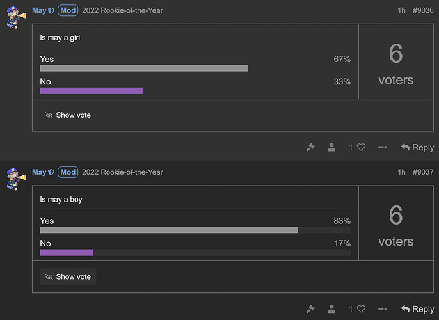This screenshot has height=320, width=439.
Task: Reply to post #9037
Action: tap(417, 309)
